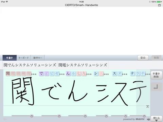163x122 pixels.
Task: Tap the scroll-to-top arrow in the writing area
Action: click(x=148, y=107)
